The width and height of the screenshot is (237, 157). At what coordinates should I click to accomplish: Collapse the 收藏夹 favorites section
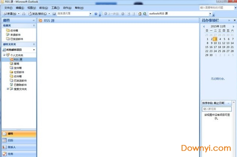point(34,26)
